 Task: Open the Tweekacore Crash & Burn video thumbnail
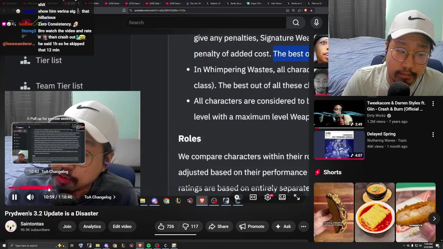[x=339, y=114]
